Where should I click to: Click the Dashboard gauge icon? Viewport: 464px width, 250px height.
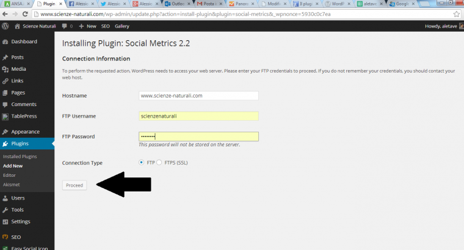[5, 41]
